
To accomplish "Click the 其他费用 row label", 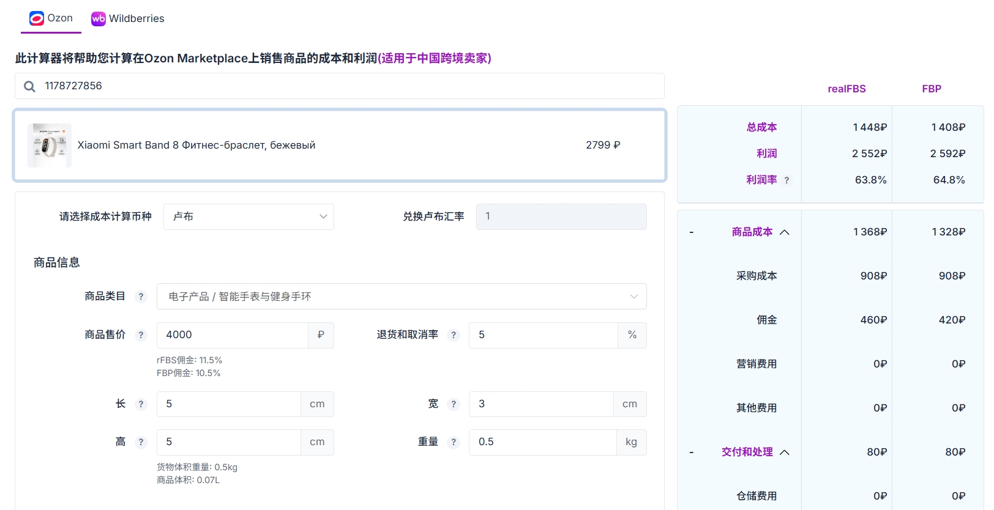I will tap(757, 408).
